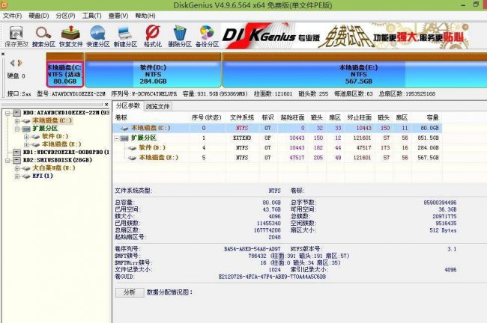Launch the 恢复文件 recover files tool
Image resolution: width=487 pixels, height=323 pixels.
(x=71, y=37)
